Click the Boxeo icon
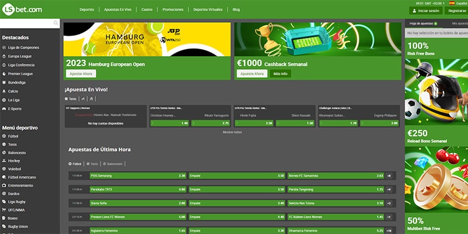The width and height of the screenshot is (468, 234). pyautogui.click(x=4, y=218)
